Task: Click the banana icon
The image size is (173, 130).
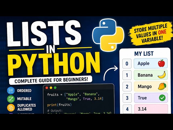Action: click(162, 75)
